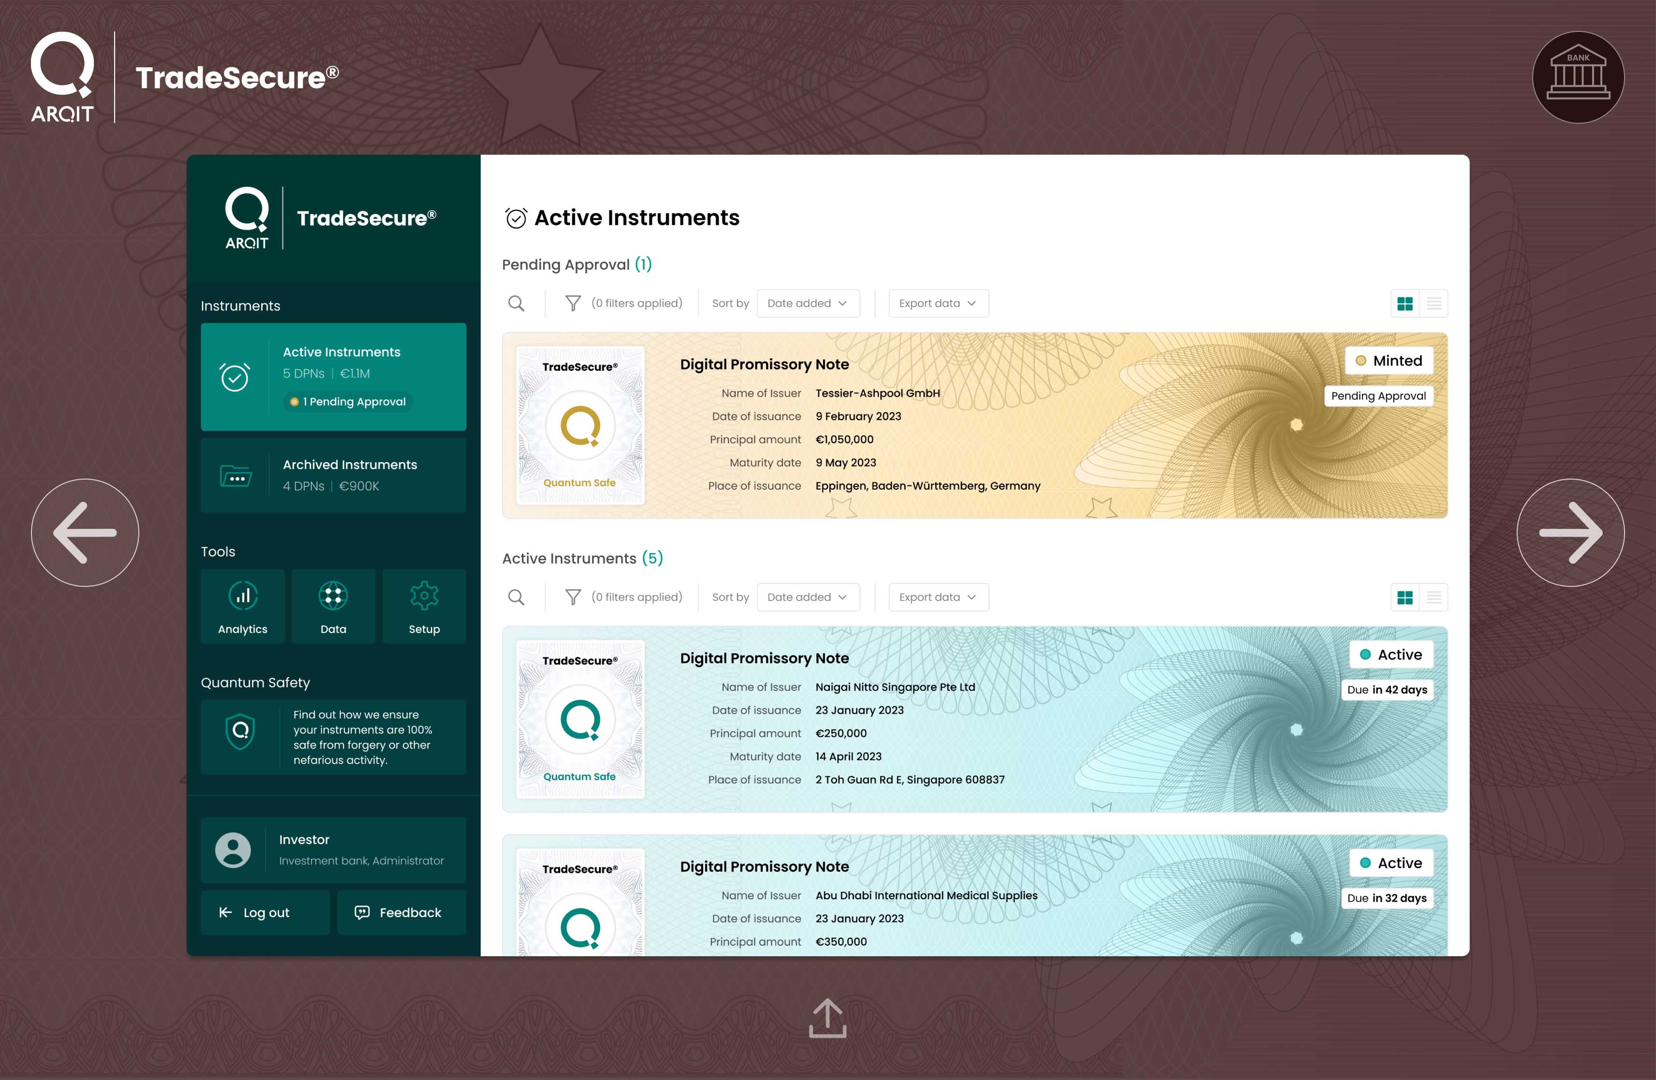The image size is (1656, 1080).
Task: Switch Pending Approval to list view
Action: coord(1434,303)
